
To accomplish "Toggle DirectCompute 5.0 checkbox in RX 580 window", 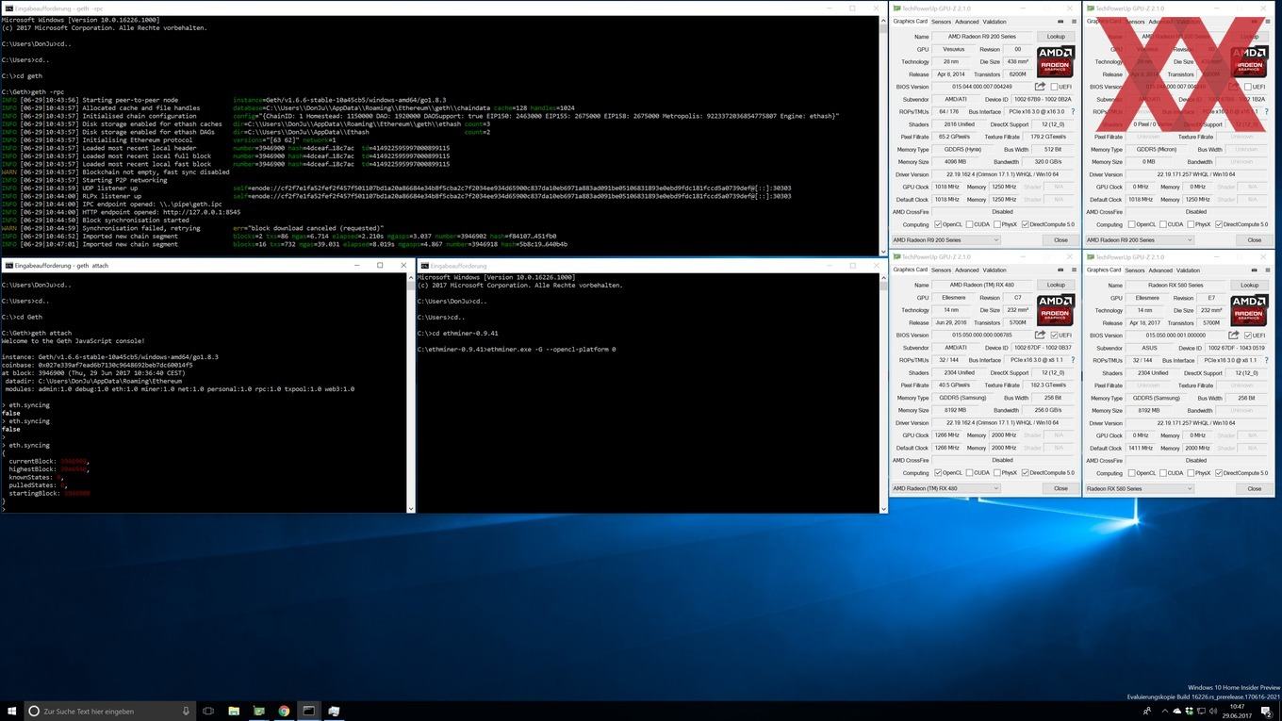I will 1219,472.
